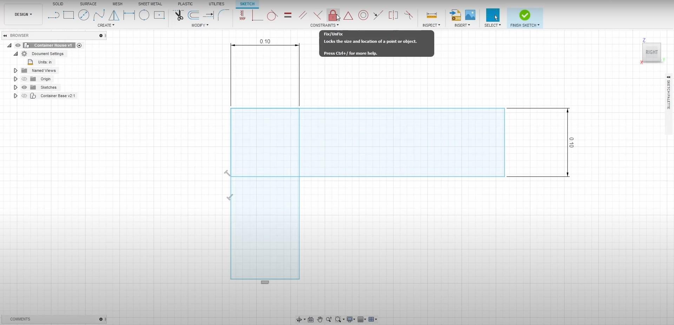Select the Line tool
The width and height of the screenshot is (674, 325).
click(53, 15)
